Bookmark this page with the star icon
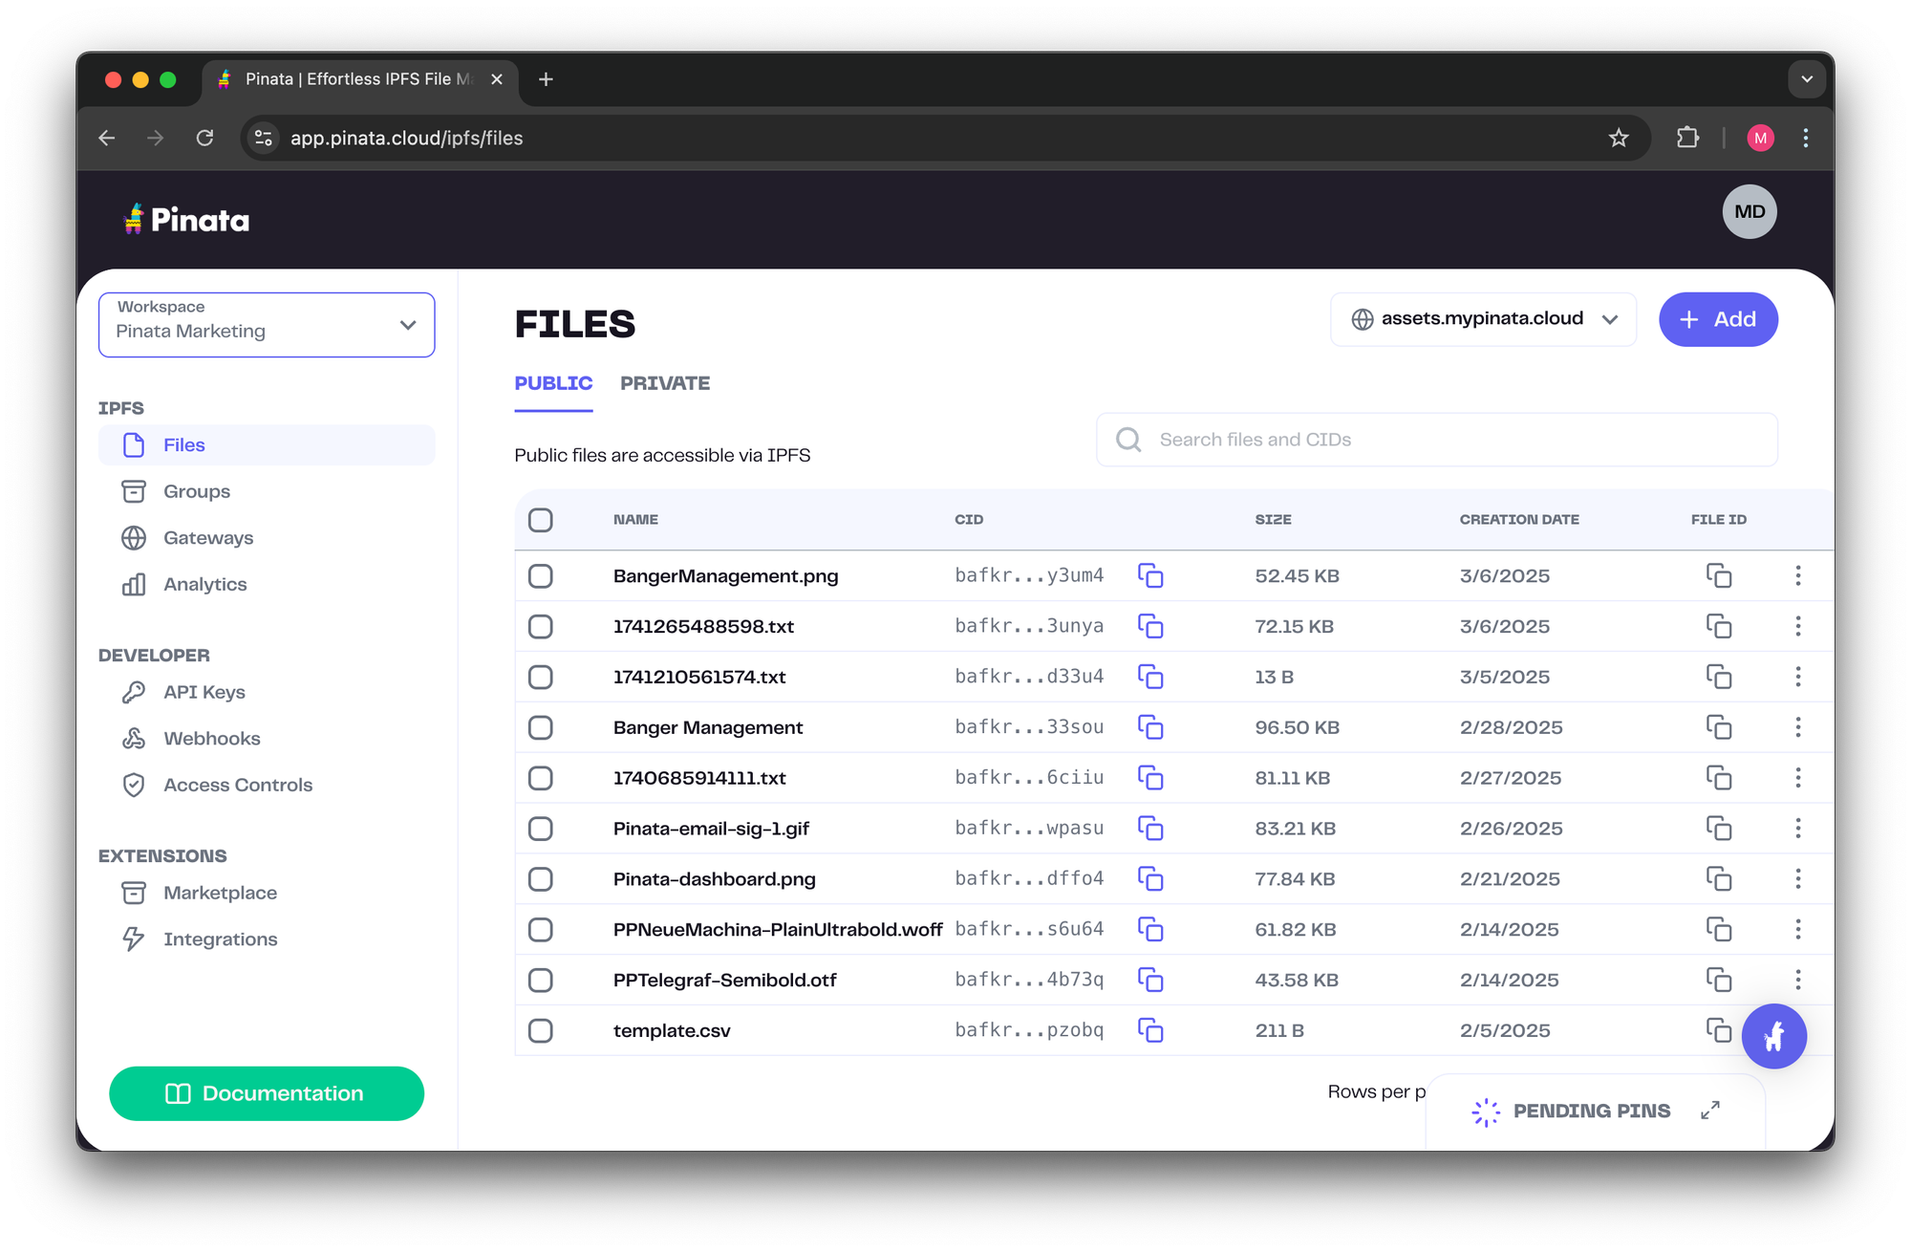 (1618, 138)
